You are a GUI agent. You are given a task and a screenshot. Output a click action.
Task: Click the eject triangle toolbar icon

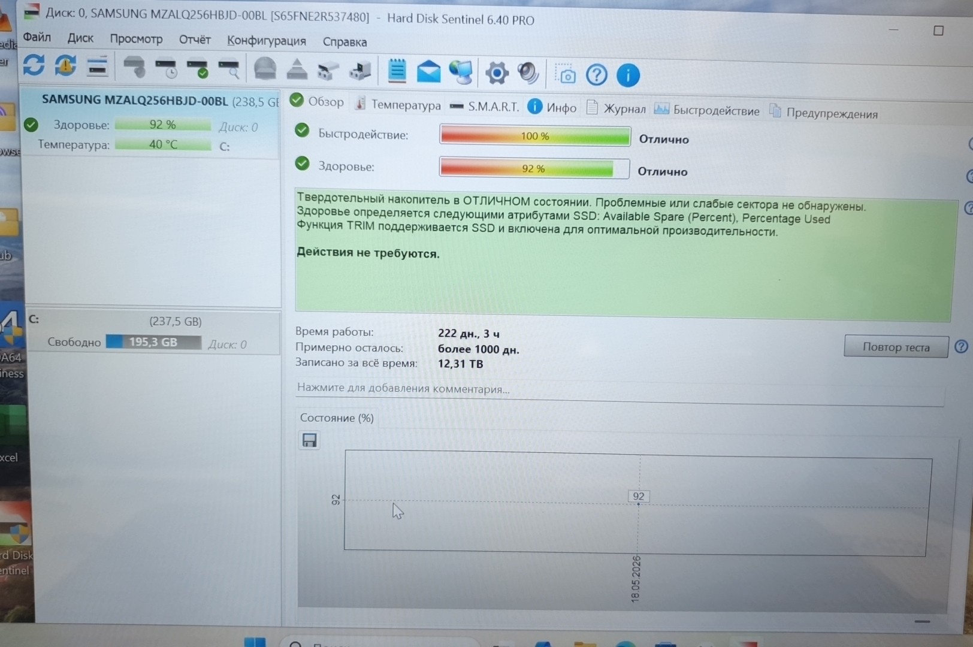[x=297, y=69]
